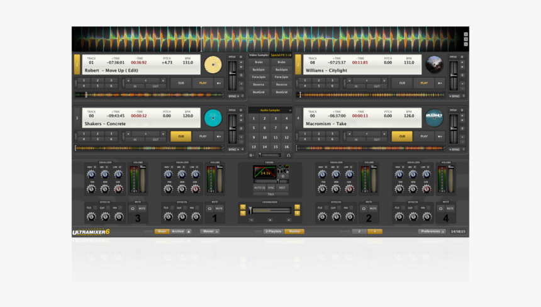
Task: Select the crossing fade curve icon in Fading
Action: tap(280, 167)
